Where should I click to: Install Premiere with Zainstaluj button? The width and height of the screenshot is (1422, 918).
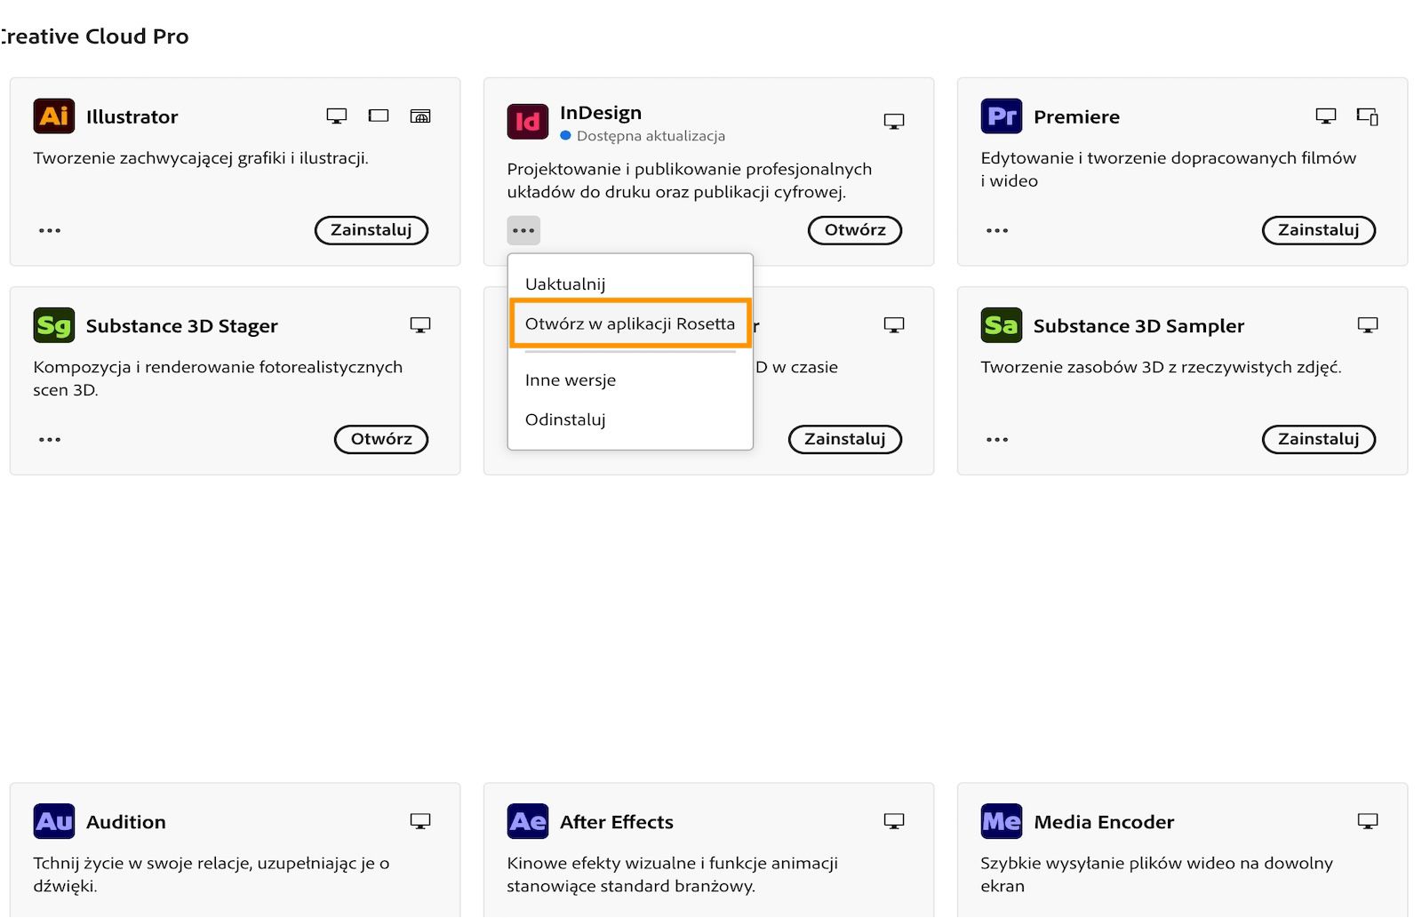click(1319, 230)
